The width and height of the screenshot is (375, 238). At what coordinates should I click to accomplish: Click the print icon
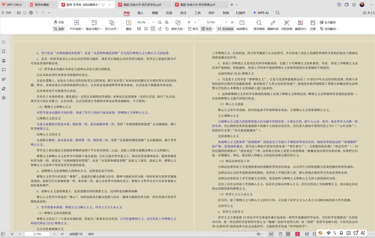pos(31,13)
